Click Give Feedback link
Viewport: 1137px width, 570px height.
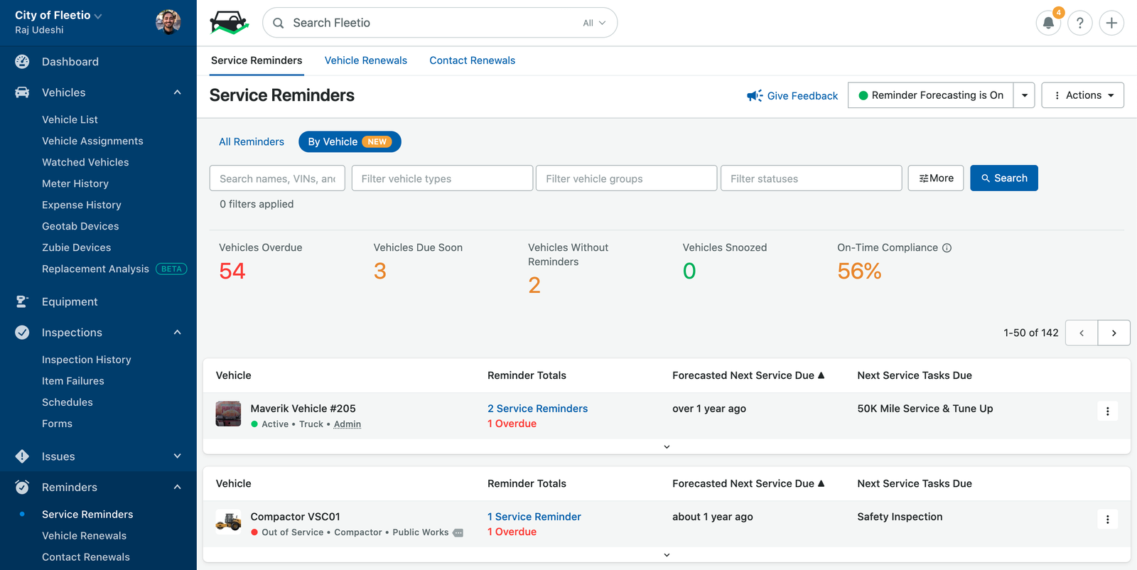pos(802,96)
